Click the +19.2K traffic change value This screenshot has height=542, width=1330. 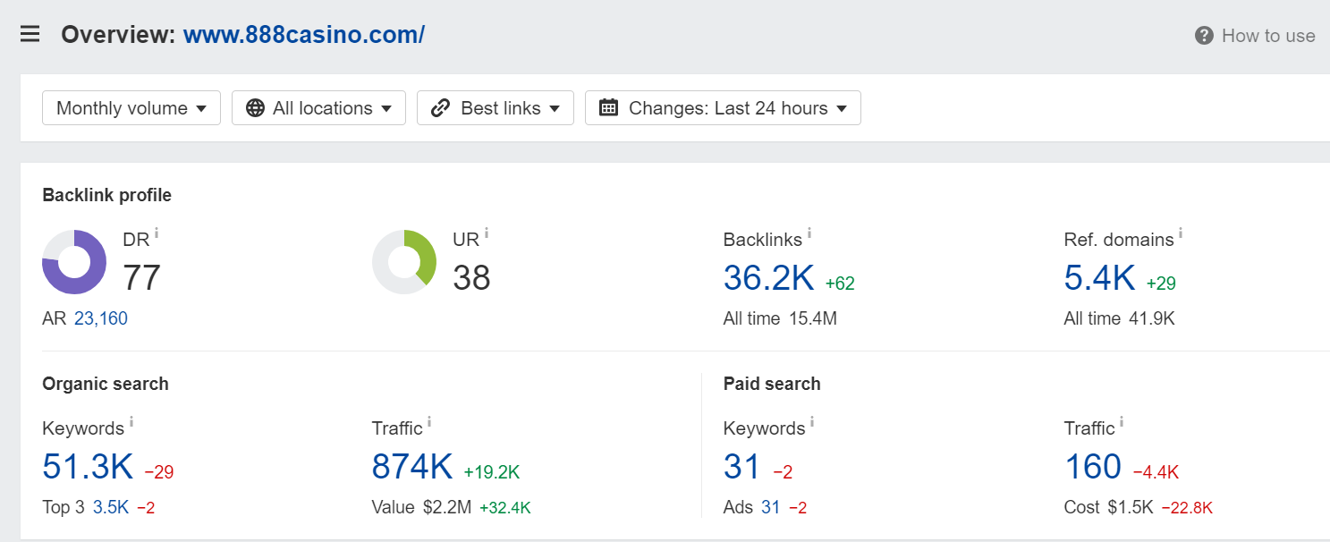click(x=492, y=472)
